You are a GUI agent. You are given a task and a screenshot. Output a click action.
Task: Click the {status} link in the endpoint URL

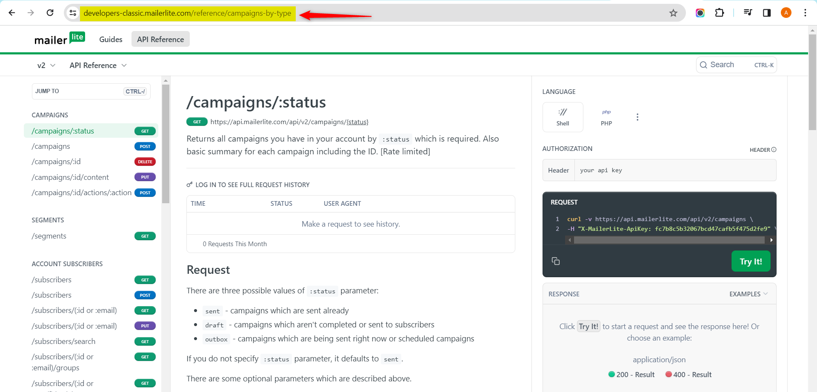[x=357, y=122]
